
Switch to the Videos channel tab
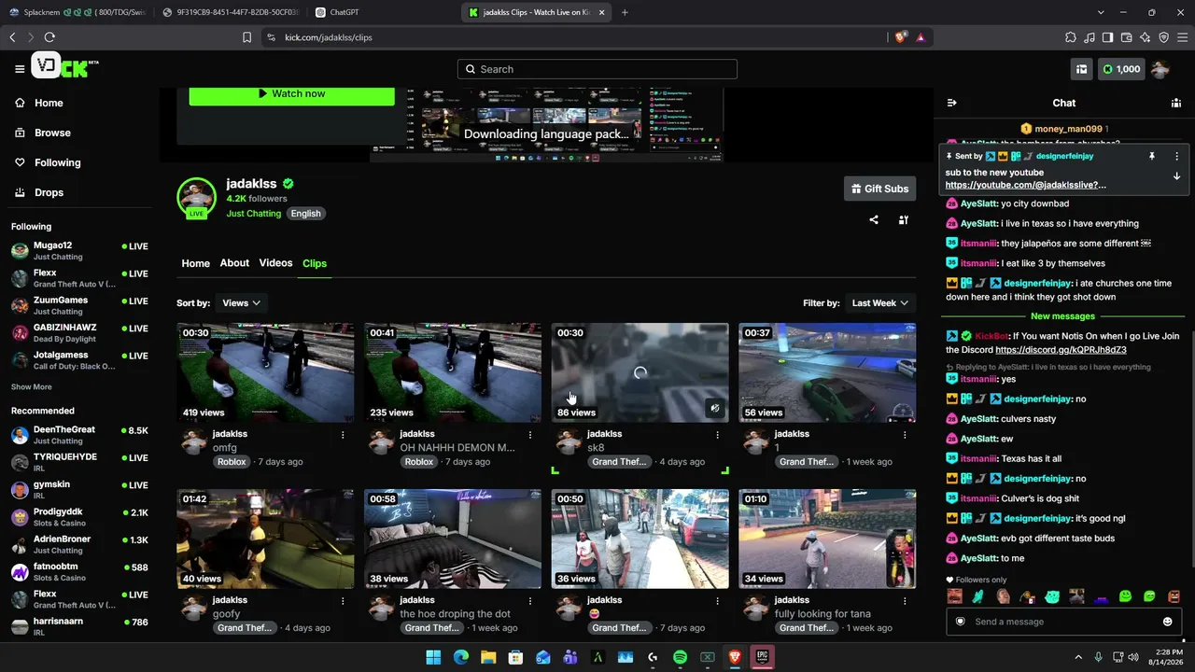coord(275,263)
